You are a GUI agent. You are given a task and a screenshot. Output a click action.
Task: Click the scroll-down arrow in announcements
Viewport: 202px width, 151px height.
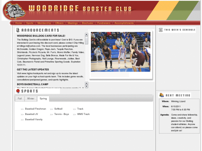pyautogui.click(x=87, y=86)
